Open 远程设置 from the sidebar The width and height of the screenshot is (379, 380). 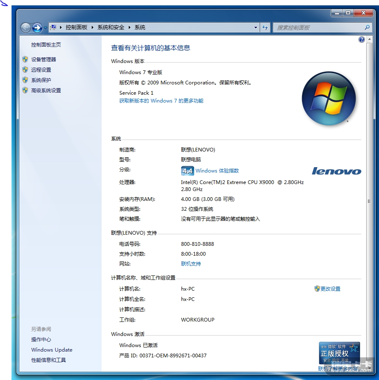click(41, 70)
